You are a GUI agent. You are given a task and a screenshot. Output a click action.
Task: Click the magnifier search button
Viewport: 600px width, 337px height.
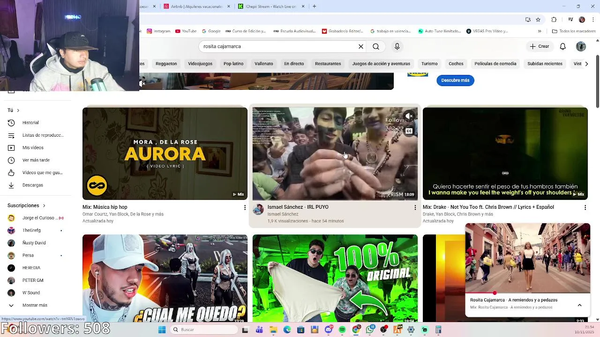(376, 46)
